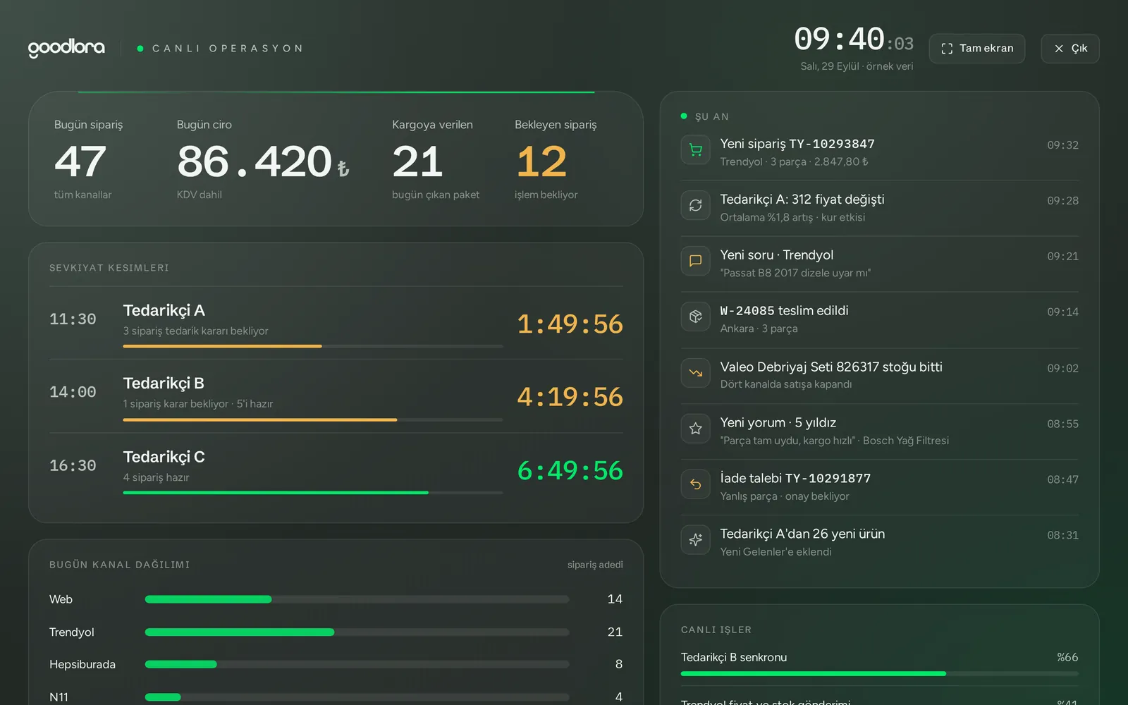1128x705 pixels.
Task: Click the 4:19:56 countdown for Tedarikçi B
Action: [570, 397]
